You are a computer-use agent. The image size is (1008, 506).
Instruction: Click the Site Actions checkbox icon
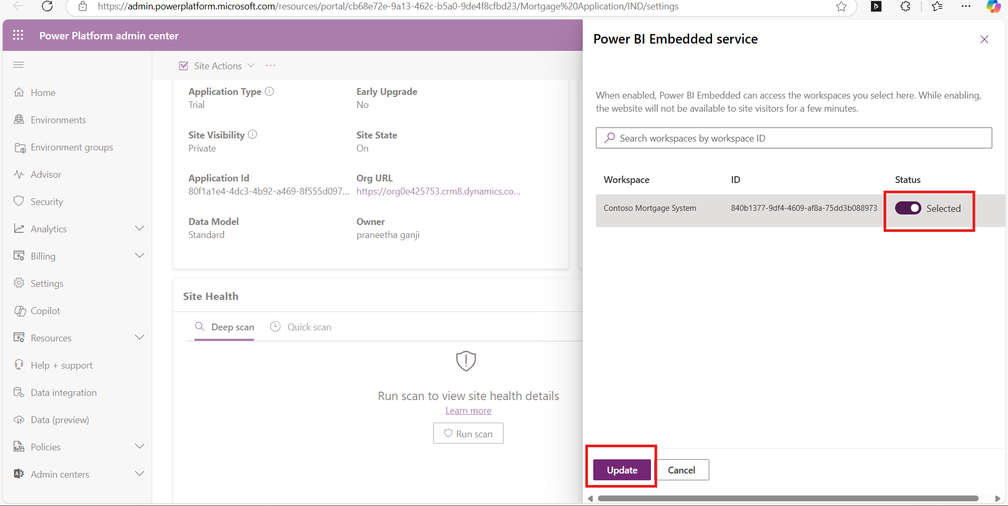184,66
